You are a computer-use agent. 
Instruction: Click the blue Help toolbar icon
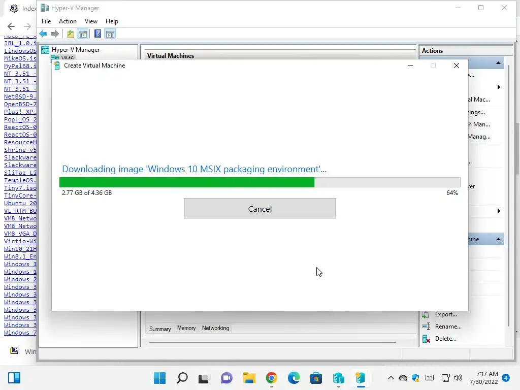pos(97,34)
